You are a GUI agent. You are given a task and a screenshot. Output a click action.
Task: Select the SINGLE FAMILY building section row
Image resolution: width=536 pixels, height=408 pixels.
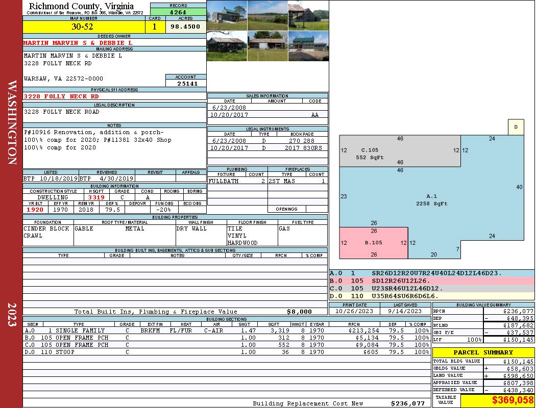[226, 330]
